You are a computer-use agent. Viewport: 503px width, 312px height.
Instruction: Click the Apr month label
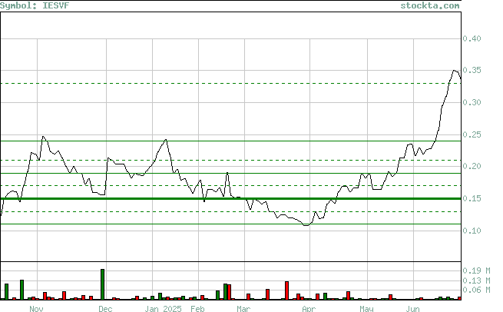click(309, 309)
